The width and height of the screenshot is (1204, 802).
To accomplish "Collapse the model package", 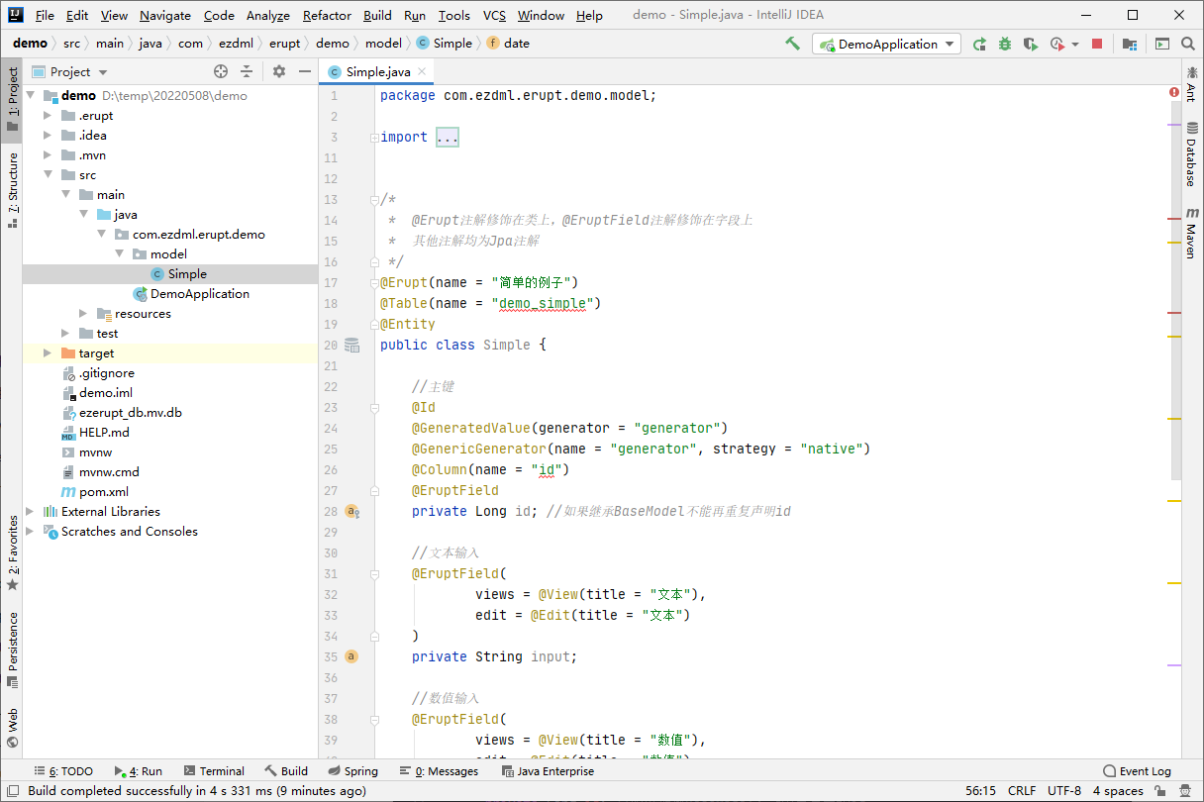I will [119, 254].
